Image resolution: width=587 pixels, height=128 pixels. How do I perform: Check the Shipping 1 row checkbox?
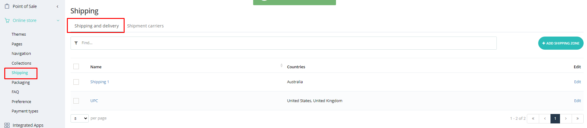coord(76,82)
